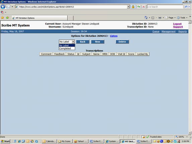Viewport: 192px width, 144px height.
Task: Expand the address bar URL dropdown arrow
Action: click(128, 7)
